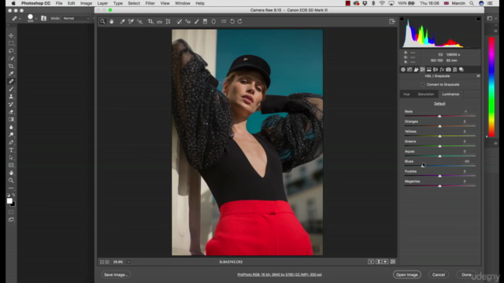The width and height of the screenshot is (504, 283).
Task: Select Photoshop Move tool
Action: tap(11, 35)
